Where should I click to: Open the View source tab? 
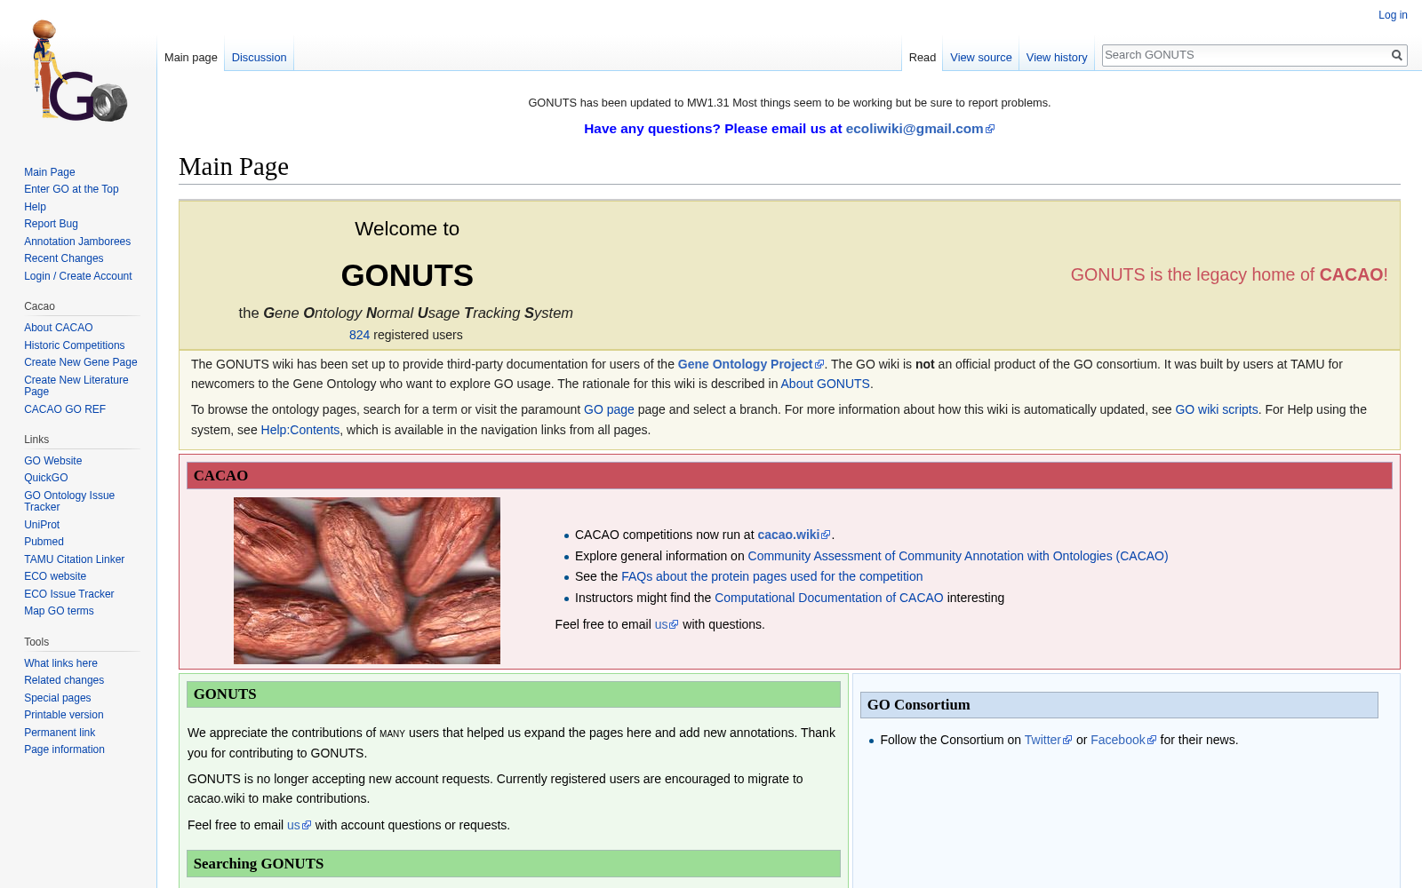pos(981,57)
